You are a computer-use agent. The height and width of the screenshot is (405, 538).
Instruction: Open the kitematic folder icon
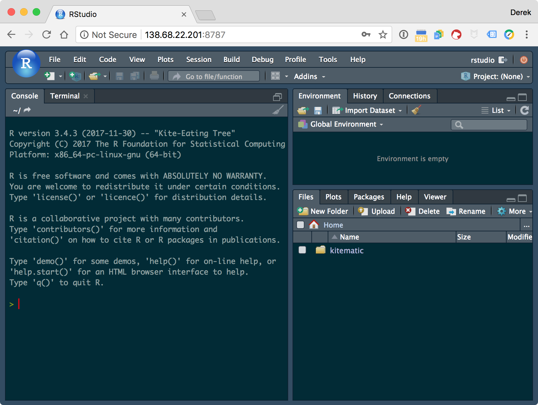coord(320,250)
